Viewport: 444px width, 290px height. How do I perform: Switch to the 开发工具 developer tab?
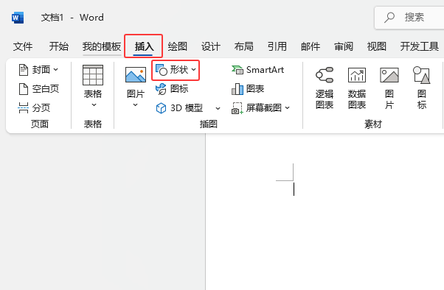420,46
